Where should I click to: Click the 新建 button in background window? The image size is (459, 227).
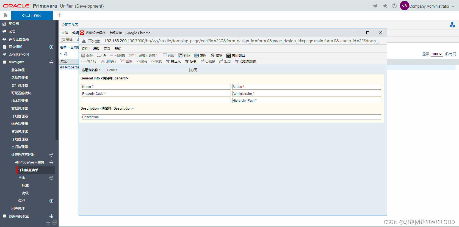67,40
